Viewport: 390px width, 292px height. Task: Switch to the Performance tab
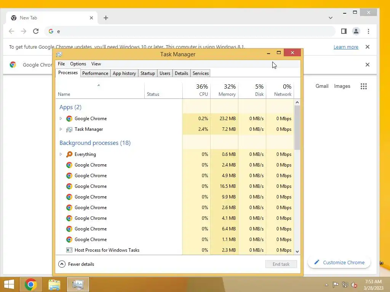click(95, 73)
